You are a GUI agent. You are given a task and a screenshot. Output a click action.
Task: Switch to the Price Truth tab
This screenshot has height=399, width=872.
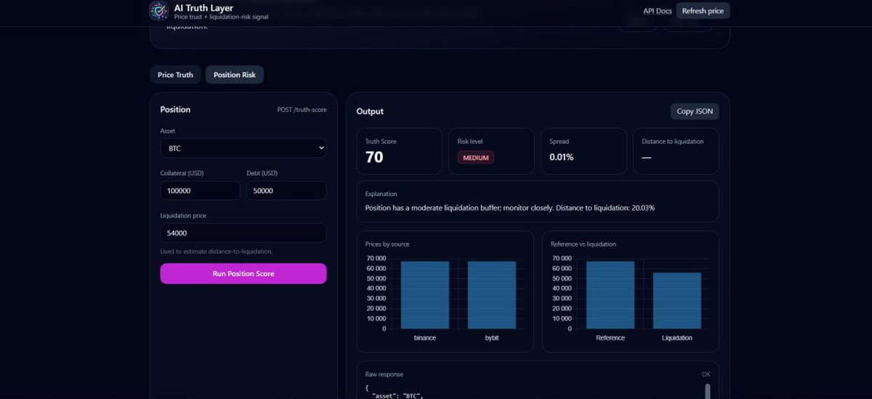[175, 75]
